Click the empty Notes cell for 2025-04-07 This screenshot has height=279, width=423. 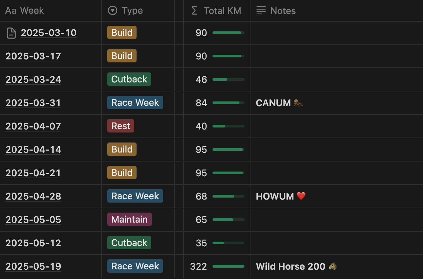point(336,126)
